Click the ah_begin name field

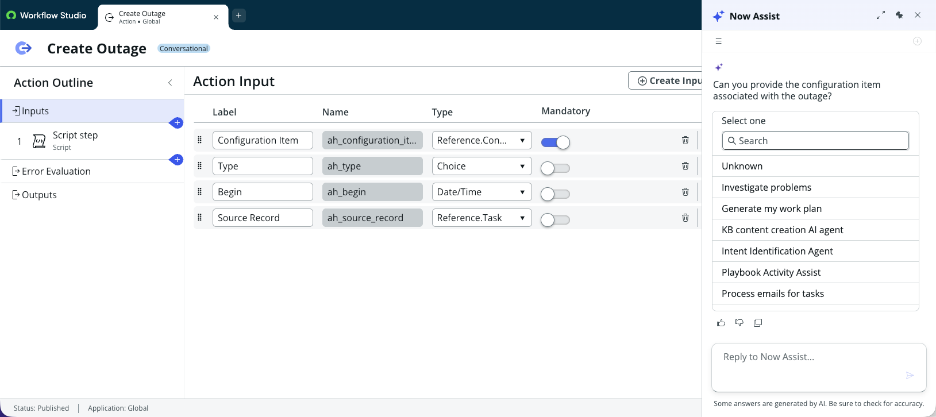coord(372,192)
